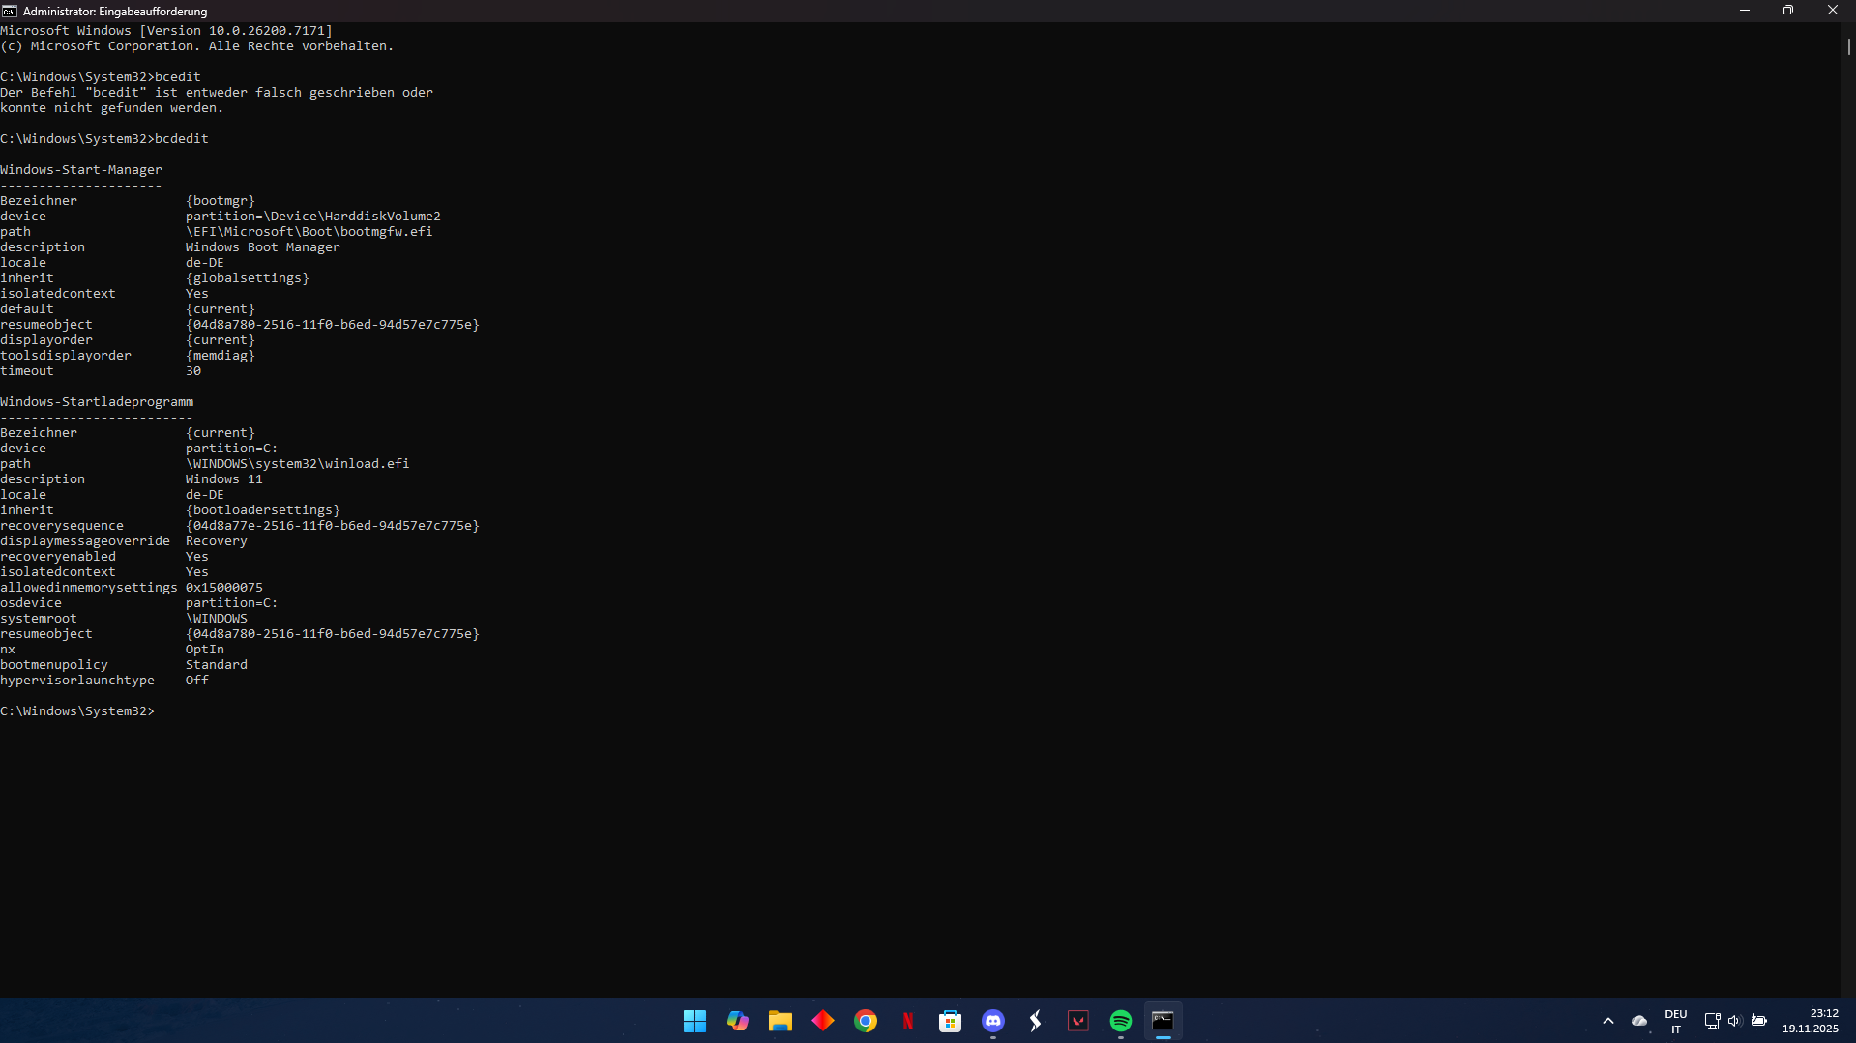
Task: Click the hypervisorlaunchtype value 'Off'
Action: (197, 681)
